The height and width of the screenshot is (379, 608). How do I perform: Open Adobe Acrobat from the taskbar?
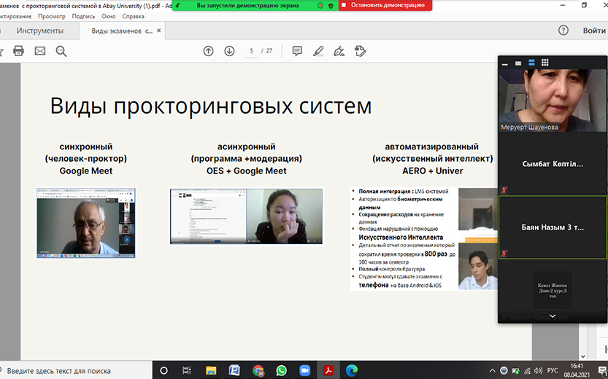(x=328, y=370)
